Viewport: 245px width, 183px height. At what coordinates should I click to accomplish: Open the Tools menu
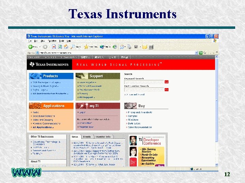(x=62, y=41)
